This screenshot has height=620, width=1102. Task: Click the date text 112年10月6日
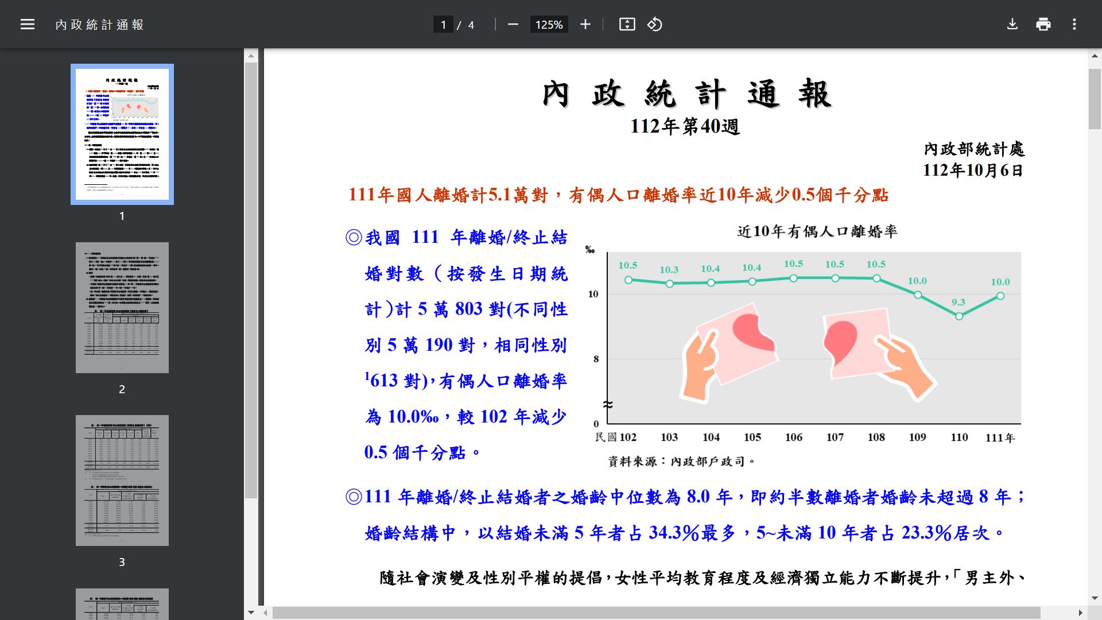973,170
